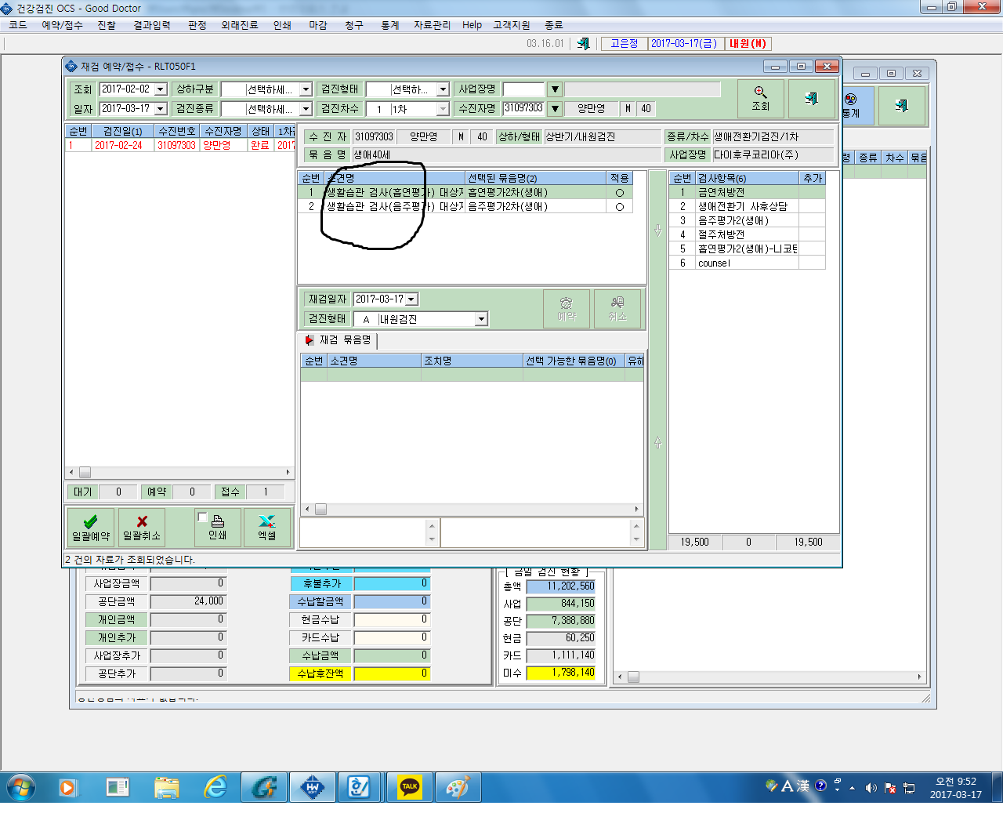1003x831 pixels.
Task: Open the 통계 menu
Action: 389,25
